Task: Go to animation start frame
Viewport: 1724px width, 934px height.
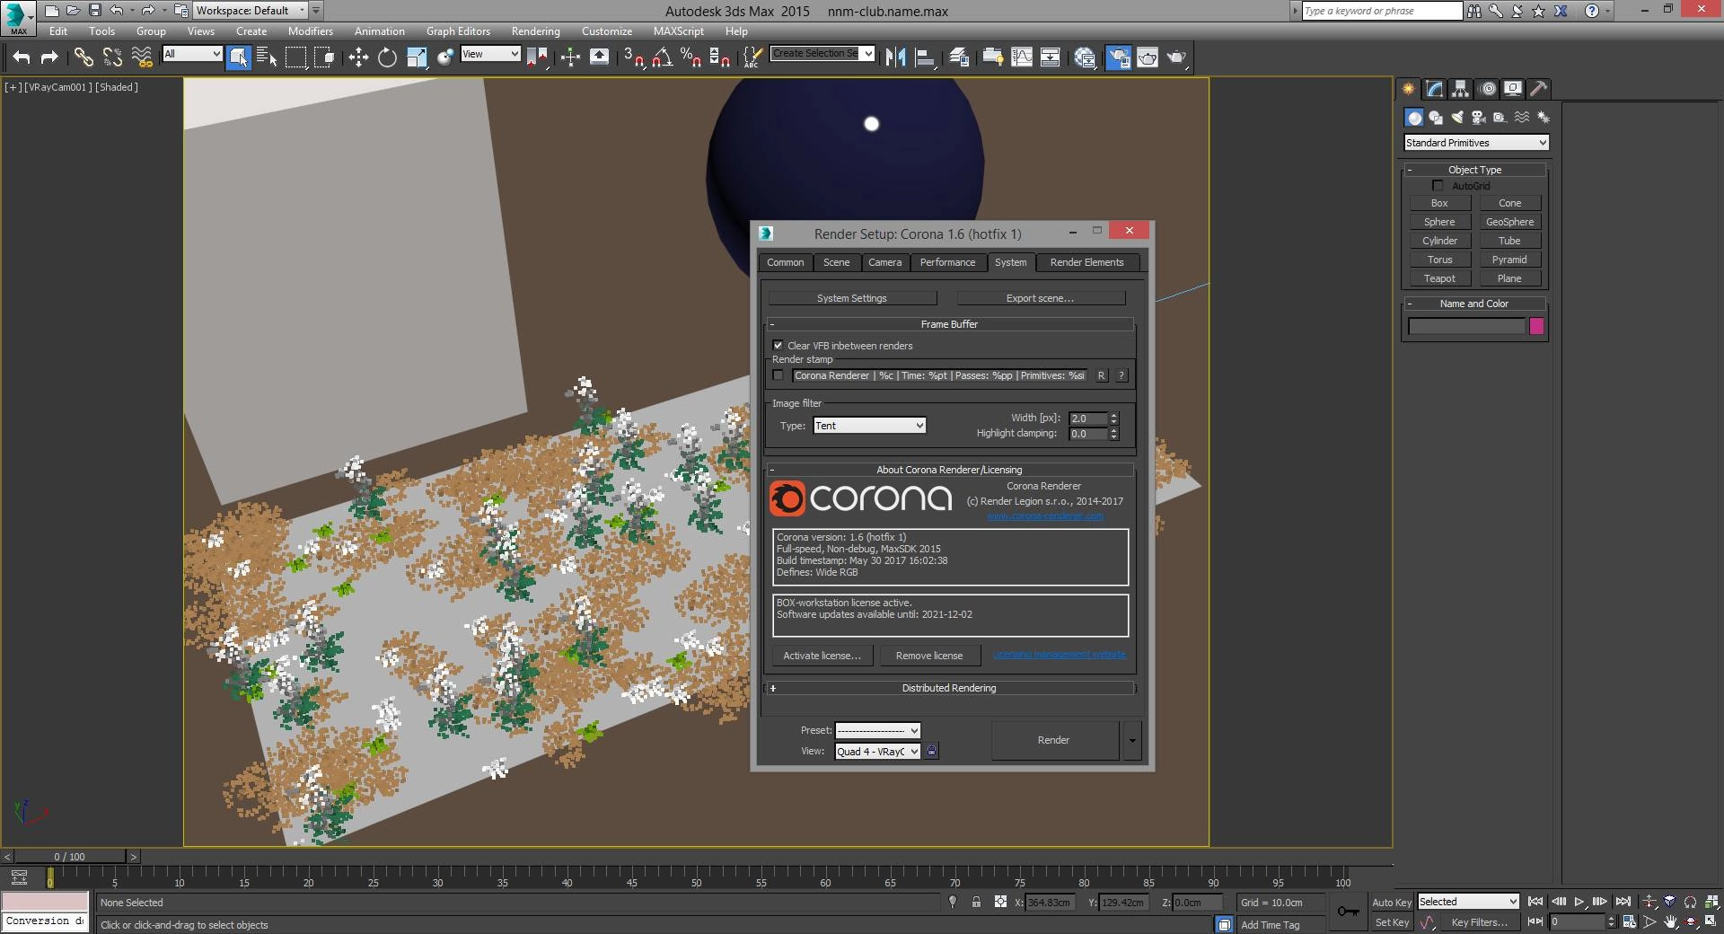Action: 1535,902
